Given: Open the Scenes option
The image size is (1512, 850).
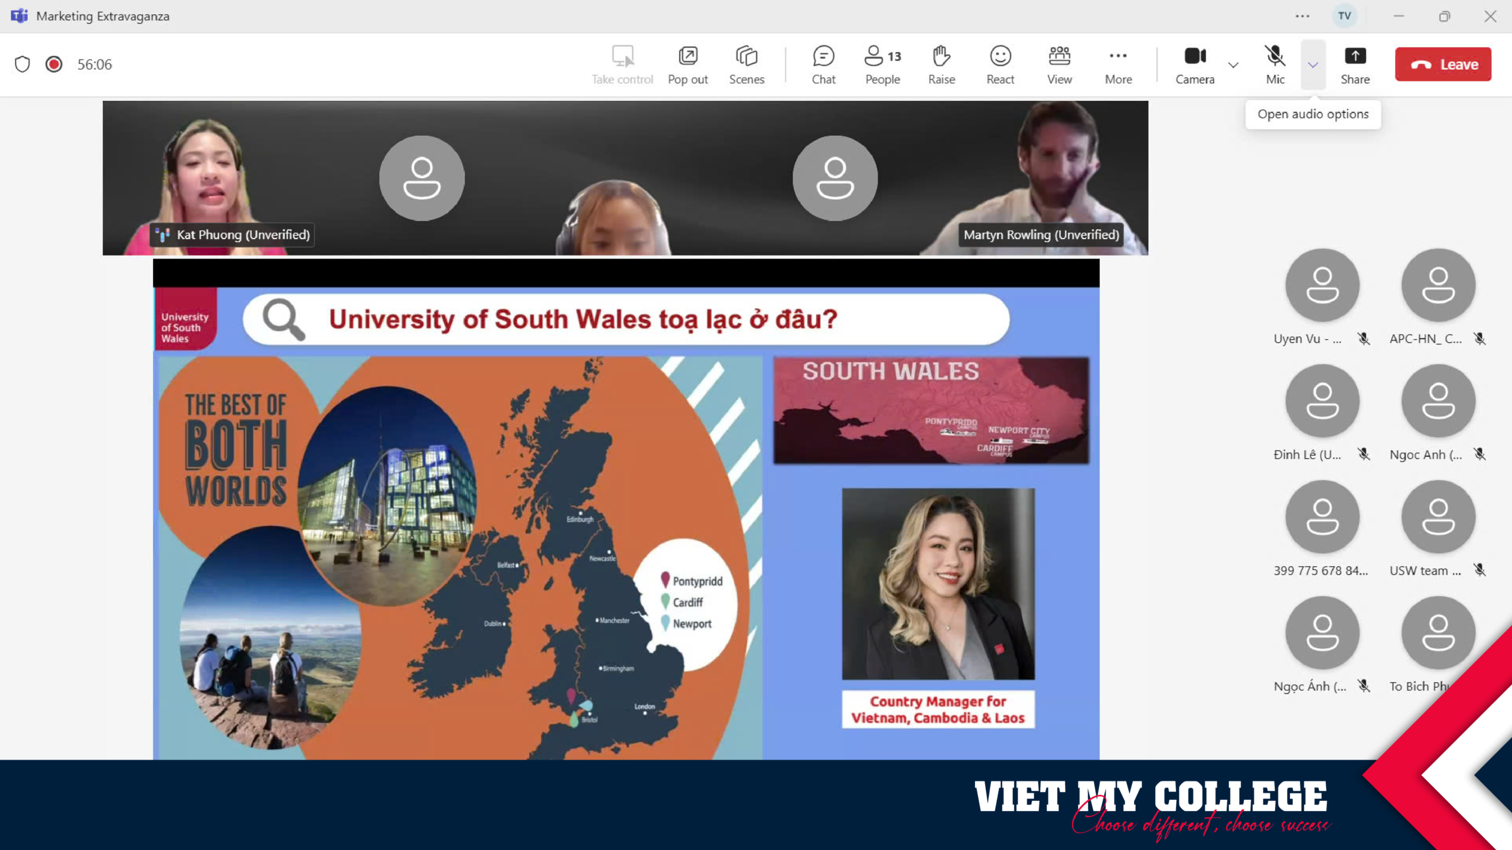Looking at the screenshot, I should click(747, 64).
